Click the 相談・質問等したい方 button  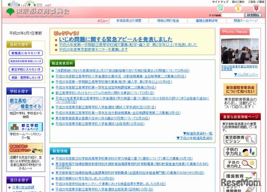(26, 78)
